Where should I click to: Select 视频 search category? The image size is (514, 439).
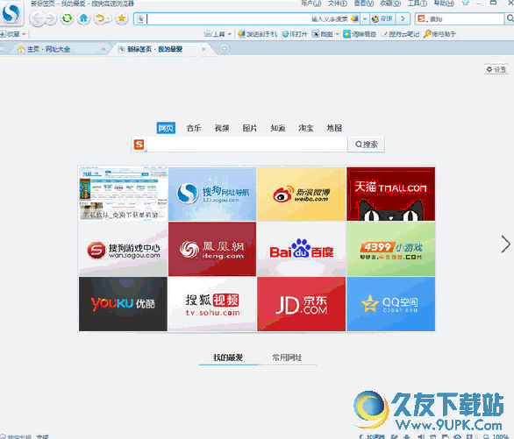tap(222, 128)
